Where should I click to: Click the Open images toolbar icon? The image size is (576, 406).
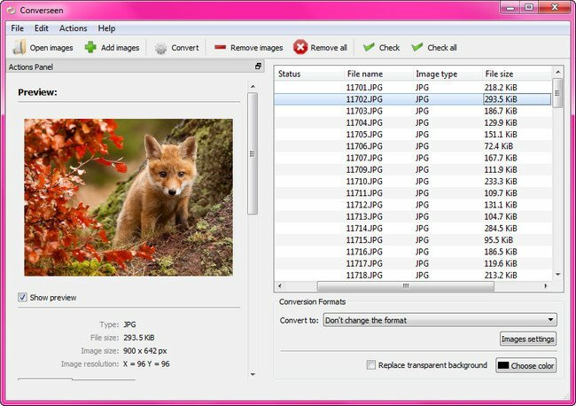point(19,48)
